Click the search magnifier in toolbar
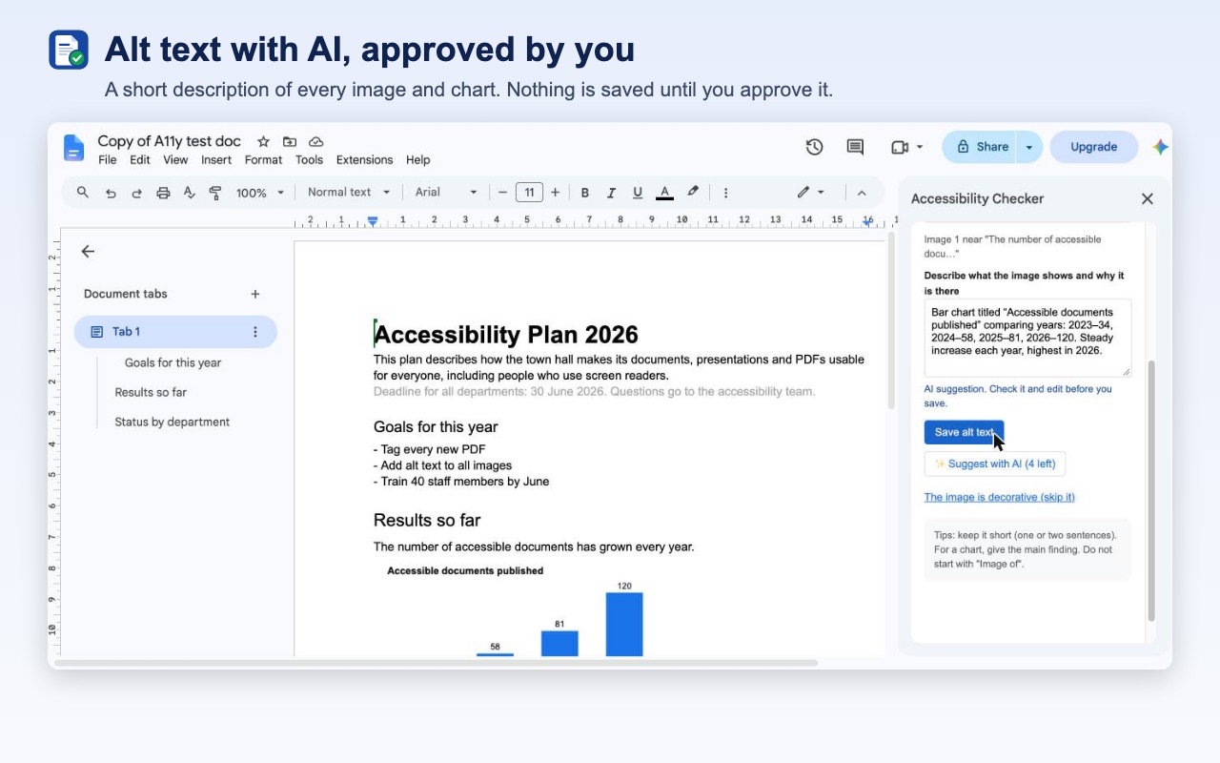Screen dimensions: 1220x763 coord(83,193)
